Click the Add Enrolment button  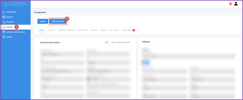pyautogui.click(x=58, y=21)
